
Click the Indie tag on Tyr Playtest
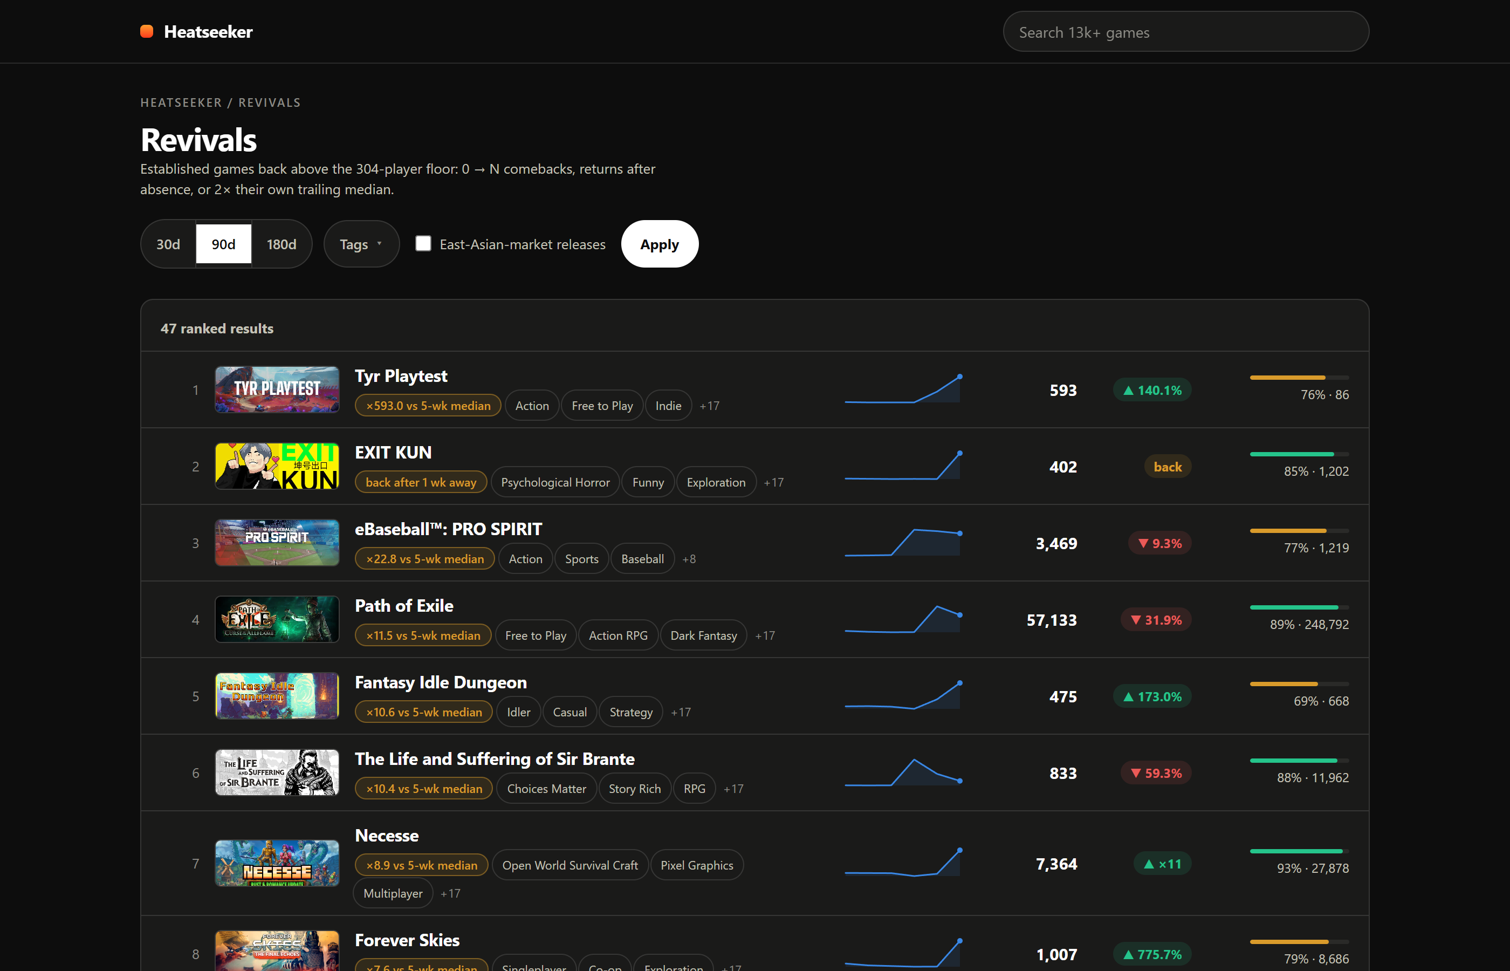pos(668,406)
